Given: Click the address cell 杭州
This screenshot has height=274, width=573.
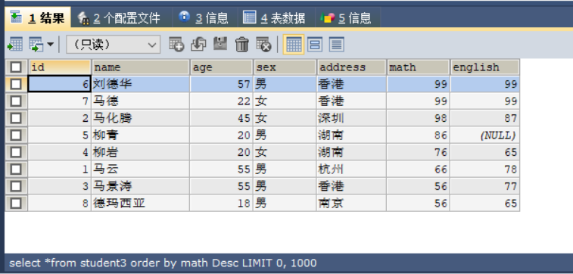Looking at the screenshot, I should pyautogui.click(x=351, y=169).
